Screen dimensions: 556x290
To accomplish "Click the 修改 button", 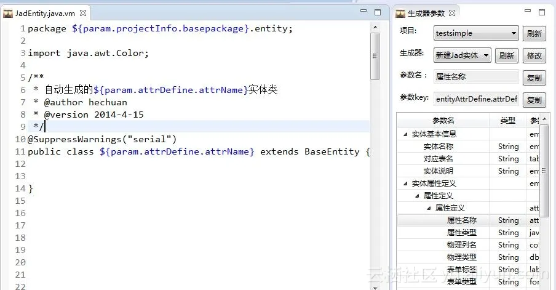I will pyautogui.click(x=534, y=56).
